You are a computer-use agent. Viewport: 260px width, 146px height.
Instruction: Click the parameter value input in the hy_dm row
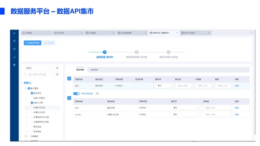pos(217,114)
